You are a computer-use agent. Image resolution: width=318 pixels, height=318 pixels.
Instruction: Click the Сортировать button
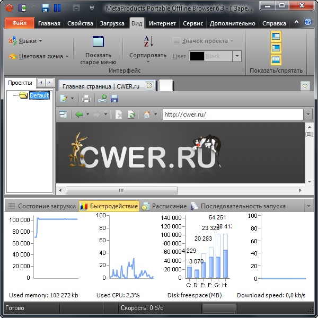pos(148,55)
